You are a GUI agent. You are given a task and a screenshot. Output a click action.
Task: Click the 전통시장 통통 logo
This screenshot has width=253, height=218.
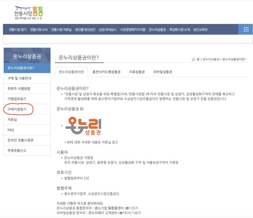pos(28,13)
